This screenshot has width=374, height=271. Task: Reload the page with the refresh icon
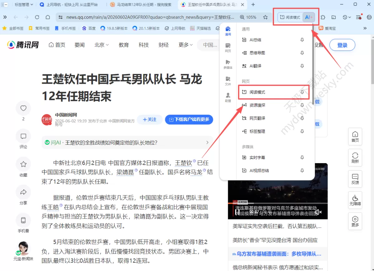37,17
